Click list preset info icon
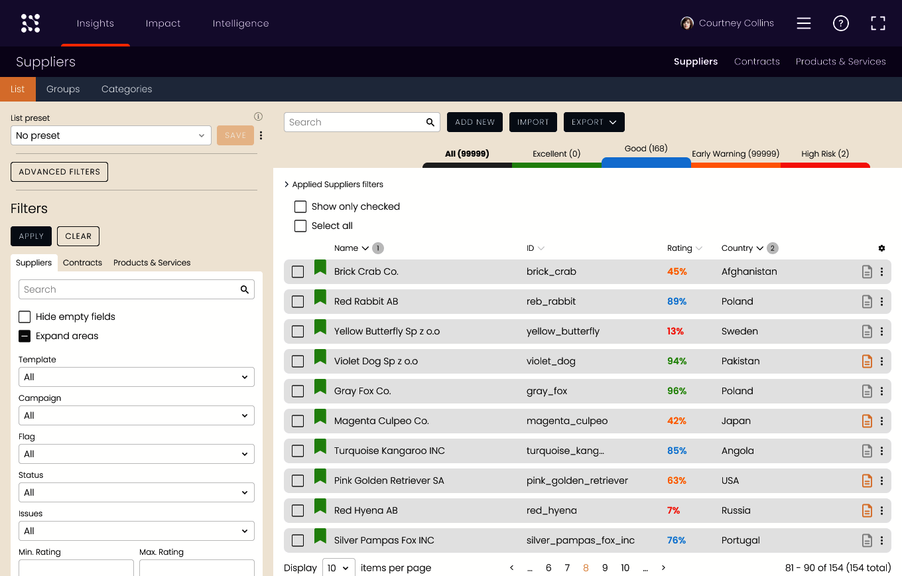This screenshot has width=902, height=576. tap(259, 117)
